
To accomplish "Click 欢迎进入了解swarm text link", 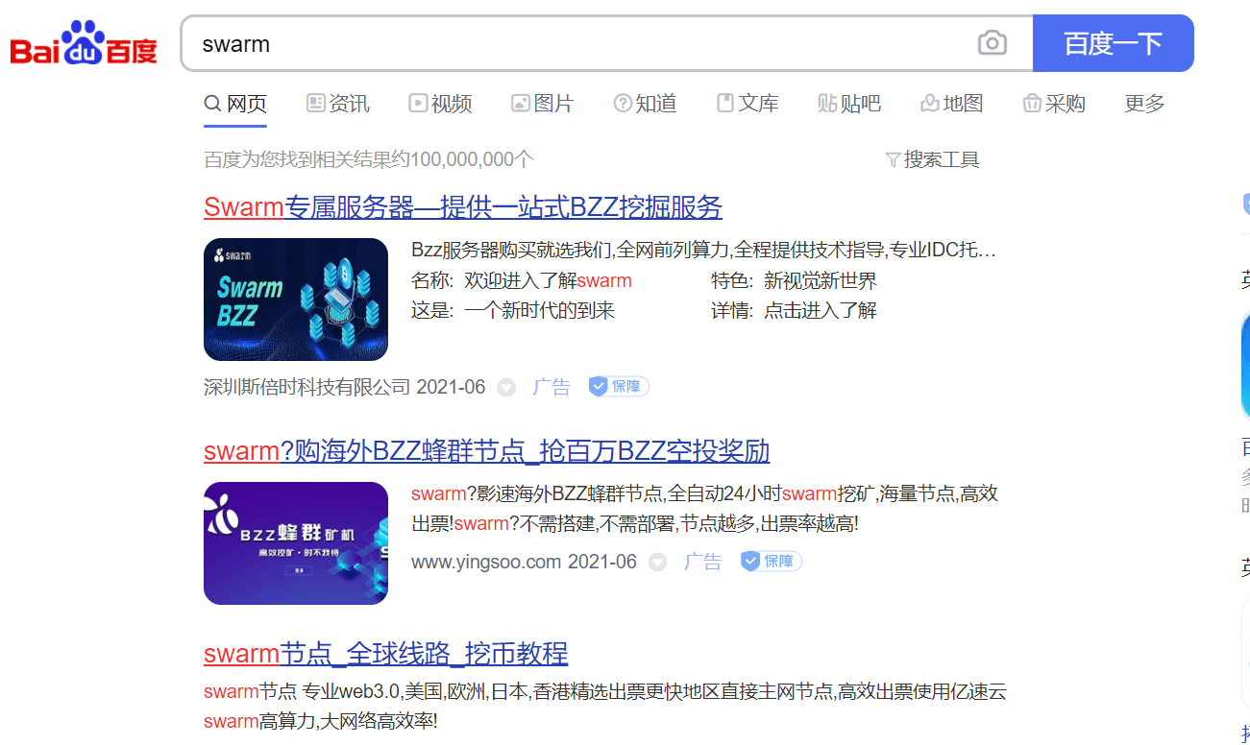I will pyautogui.click(x=548, y=281).
